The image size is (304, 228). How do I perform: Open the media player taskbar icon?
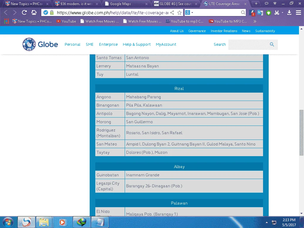[62, 222]
